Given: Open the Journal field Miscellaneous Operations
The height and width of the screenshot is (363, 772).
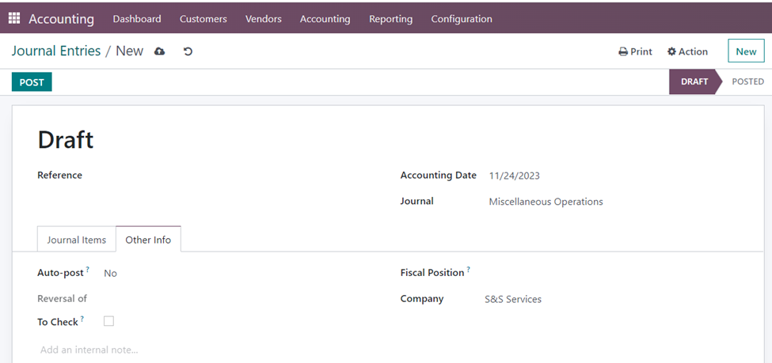Looking at the screenshot, I should pyautogui.click(x=546, y=202).
